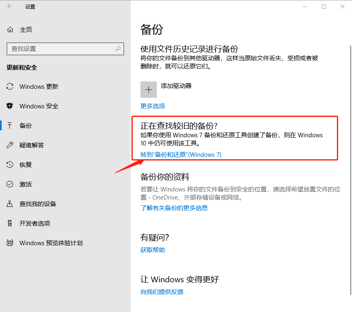Click the 查找设置 search field
This screenshot has height=312, width=352.
tap(65, 49)
